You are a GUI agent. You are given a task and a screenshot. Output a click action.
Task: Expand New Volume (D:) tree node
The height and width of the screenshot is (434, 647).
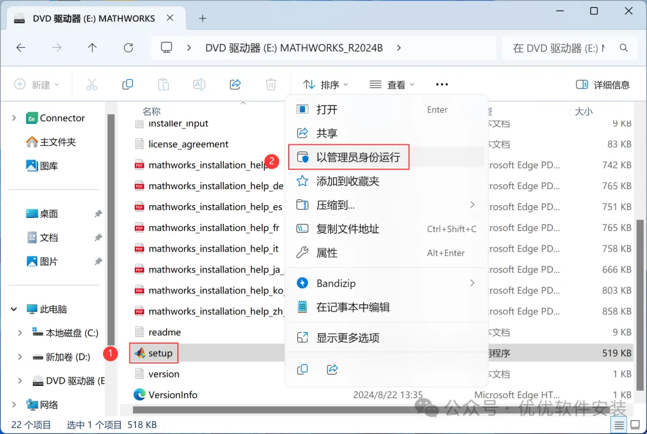[19, 357]
